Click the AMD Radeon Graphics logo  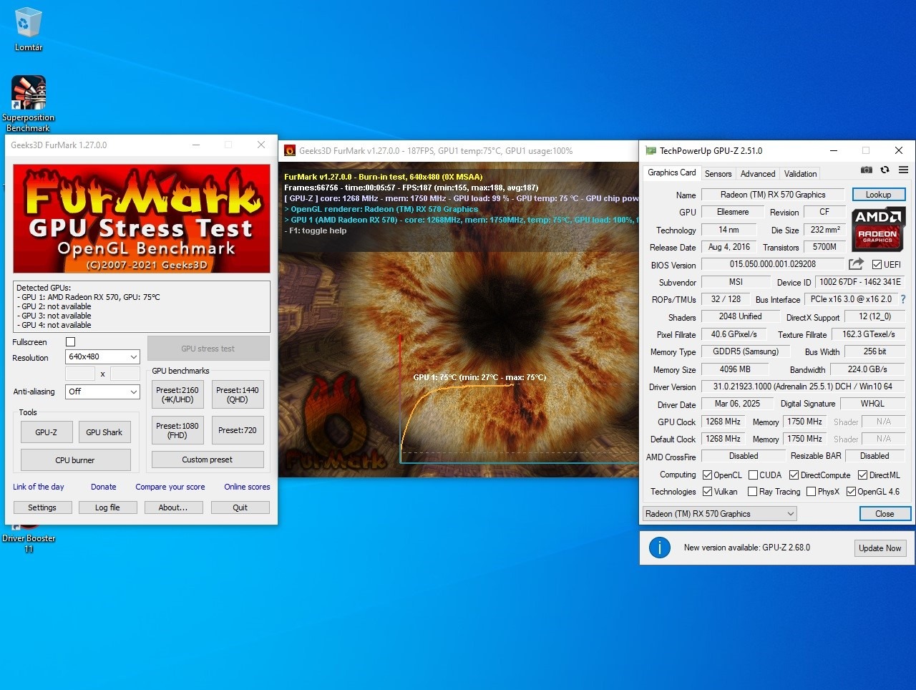pos(878,228)
